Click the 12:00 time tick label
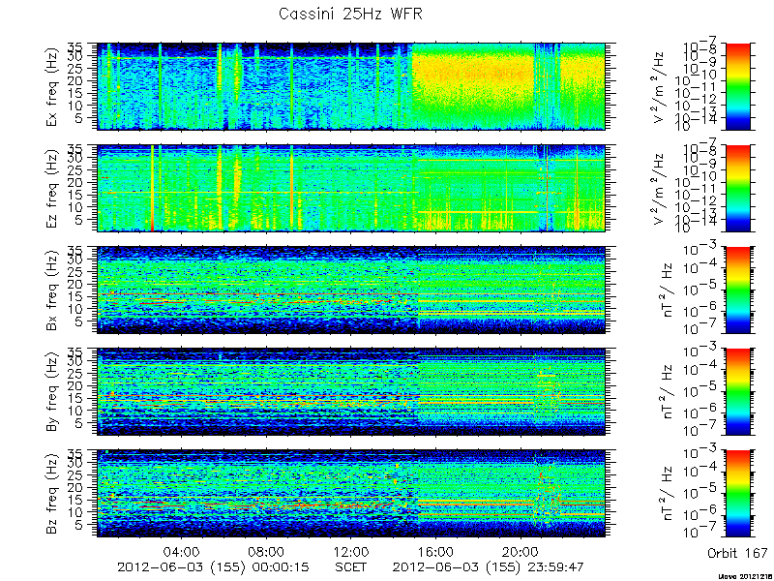774x581 pixels. (x=351, y=551)
